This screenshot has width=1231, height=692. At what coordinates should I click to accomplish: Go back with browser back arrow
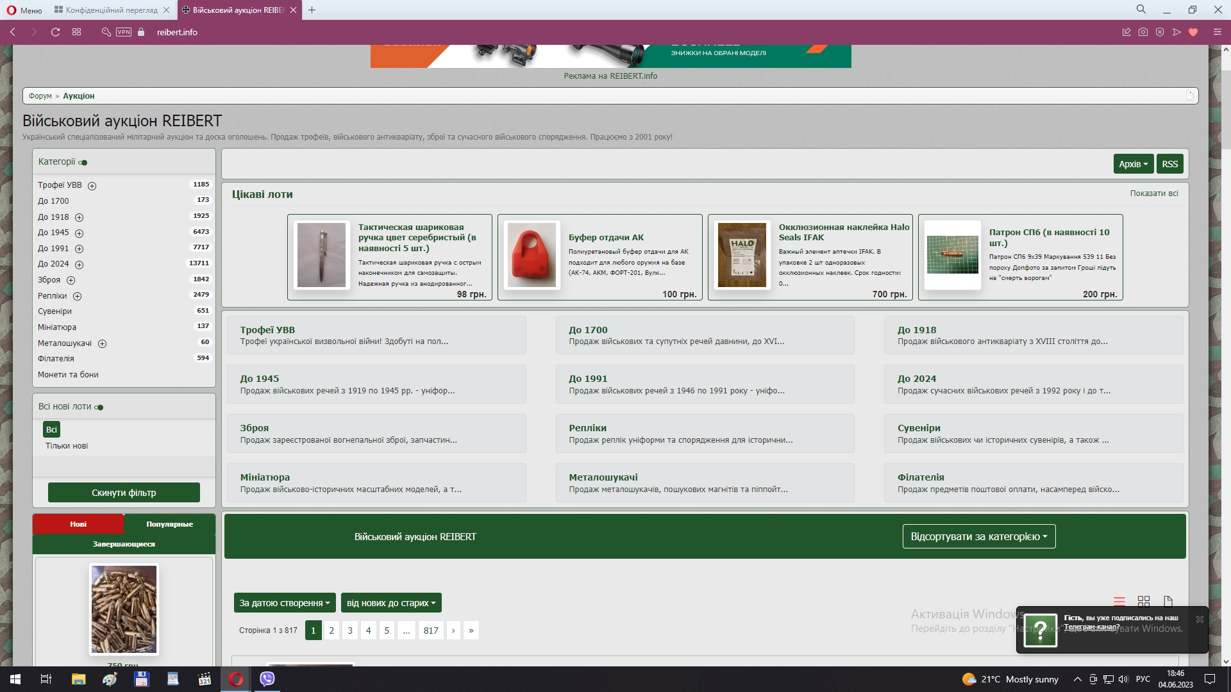pos(13,32)
